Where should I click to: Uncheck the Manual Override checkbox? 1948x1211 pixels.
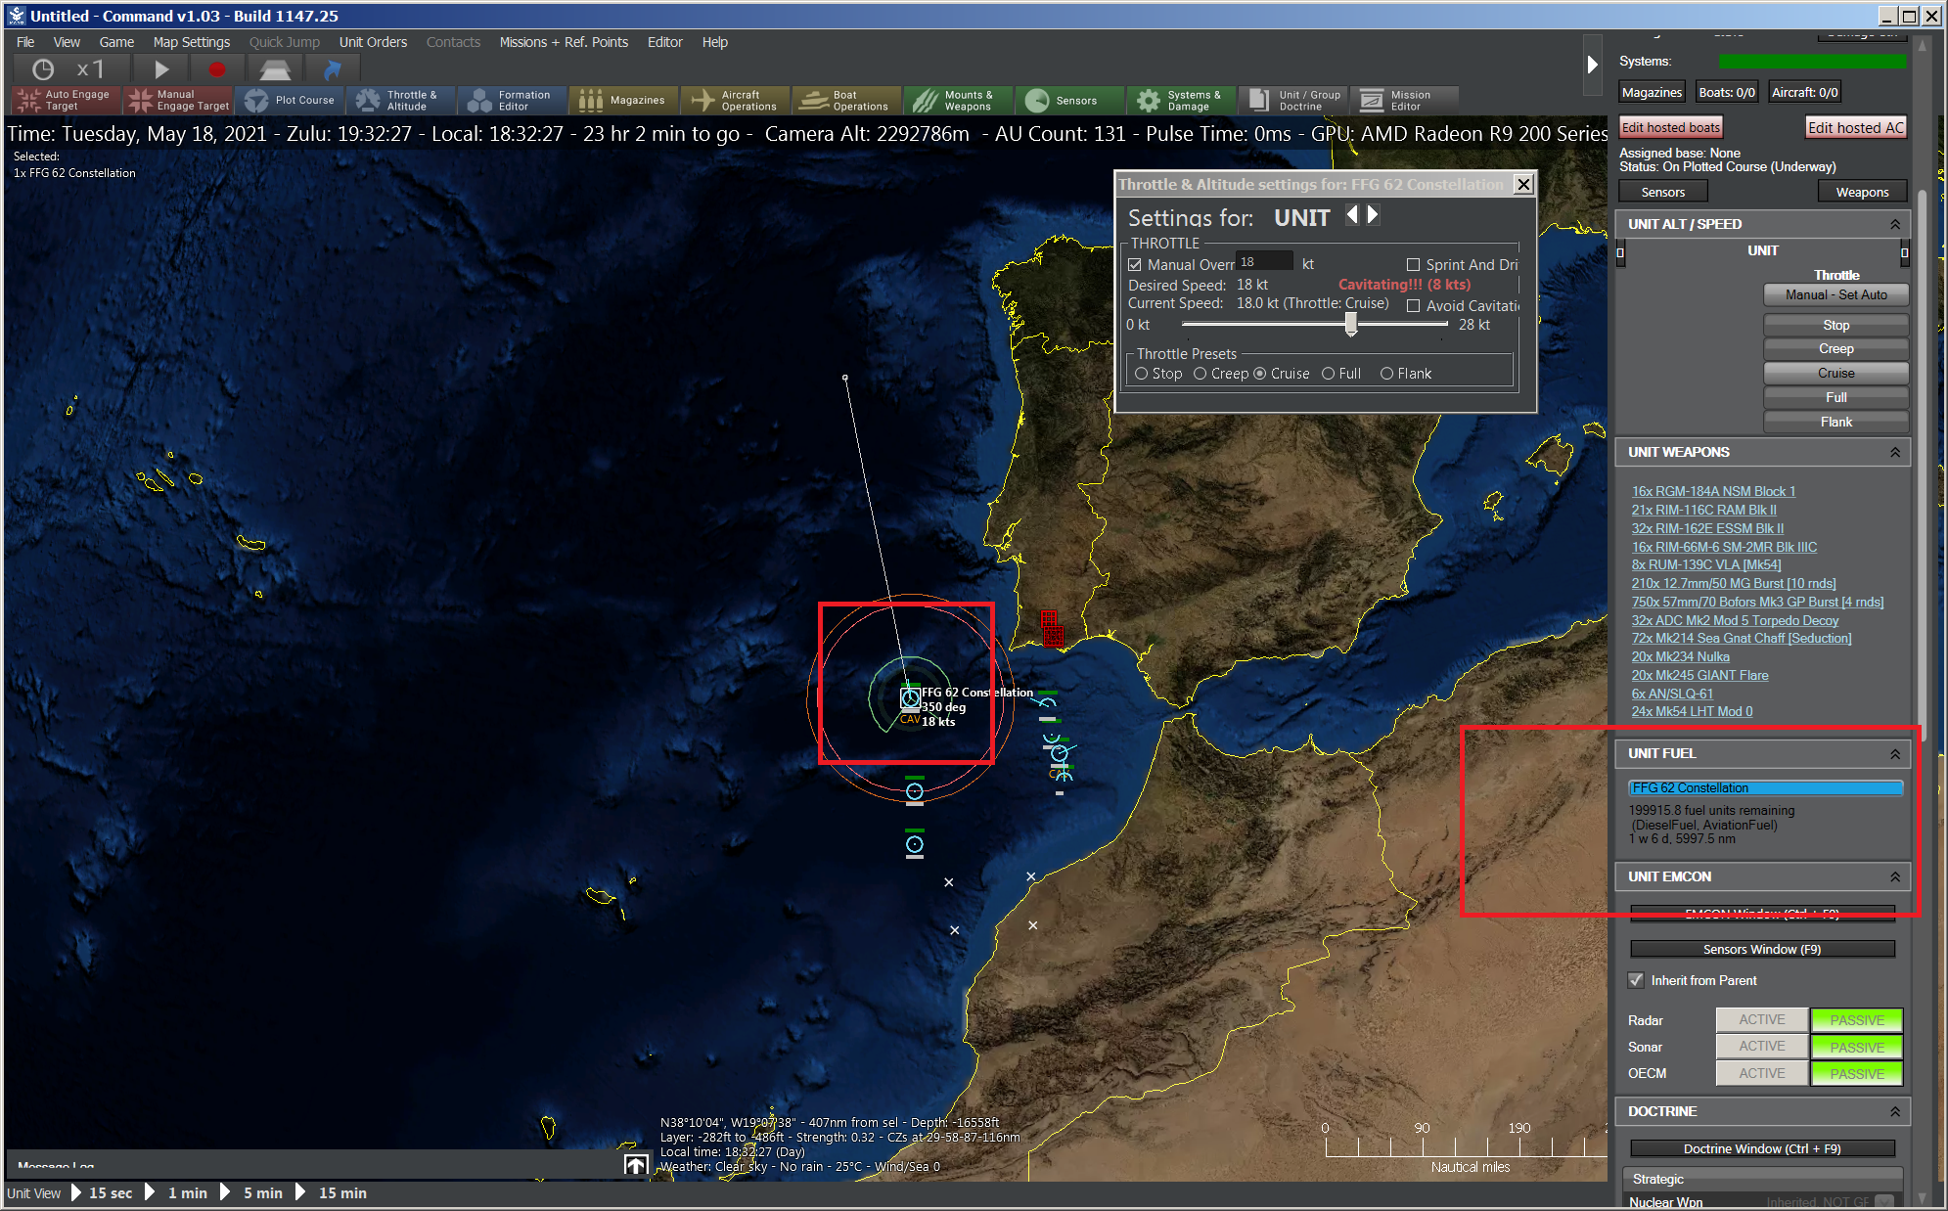point(1135,265)
